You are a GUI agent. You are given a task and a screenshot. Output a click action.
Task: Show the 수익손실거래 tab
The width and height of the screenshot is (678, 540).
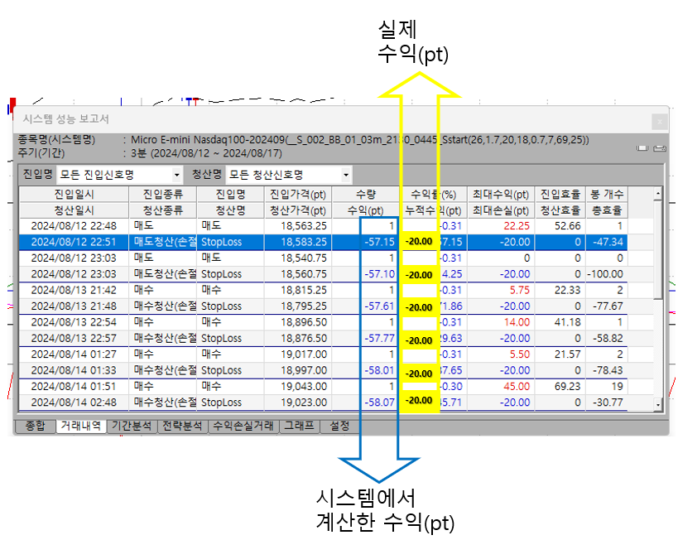(x=243, y=426)
